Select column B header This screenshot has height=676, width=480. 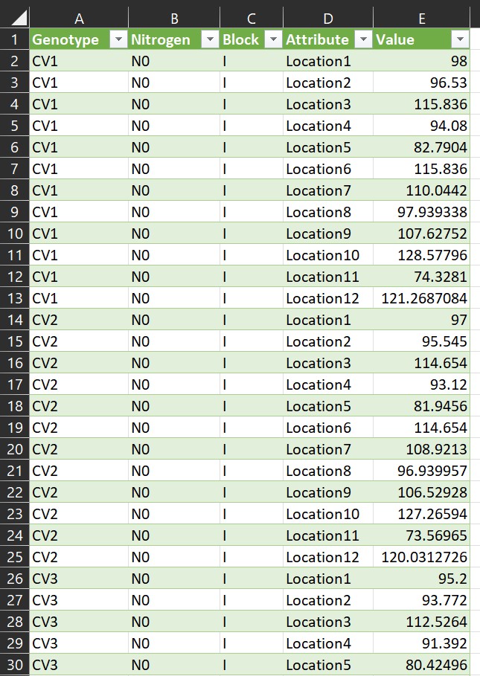coord(174,19)
